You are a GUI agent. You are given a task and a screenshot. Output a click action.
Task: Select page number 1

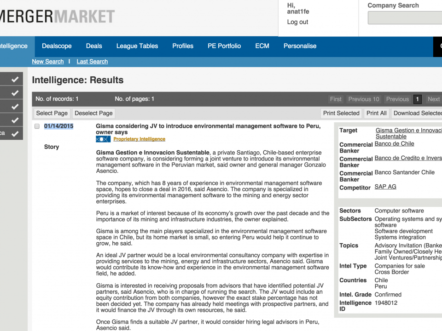tap(418, 99)
